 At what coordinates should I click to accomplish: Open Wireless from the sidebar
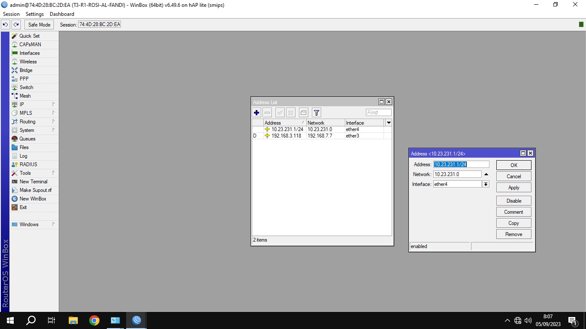(x=34, y=62)
